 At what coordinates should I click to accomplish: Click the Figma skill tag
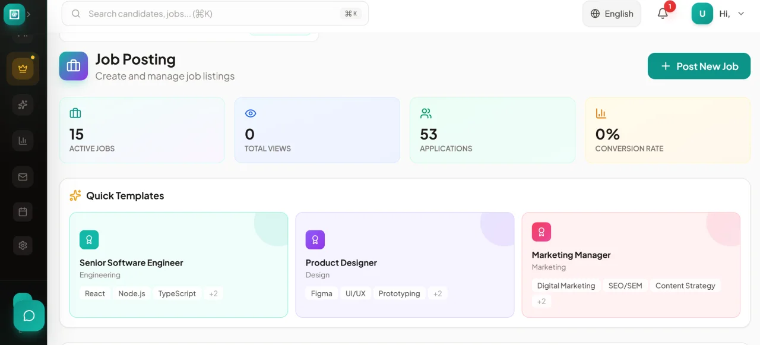(x=322, y=293)
